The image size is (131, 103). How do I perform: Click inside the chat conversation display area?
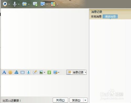(x=45, y=39)
